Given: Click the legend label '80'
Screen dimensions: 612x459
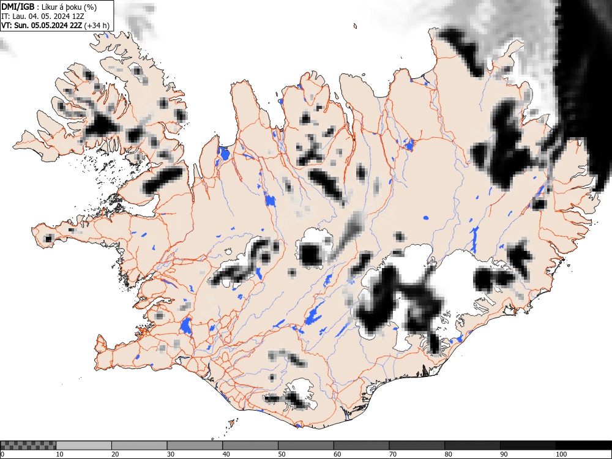Looking at the screenshot, I should [448, 454].
